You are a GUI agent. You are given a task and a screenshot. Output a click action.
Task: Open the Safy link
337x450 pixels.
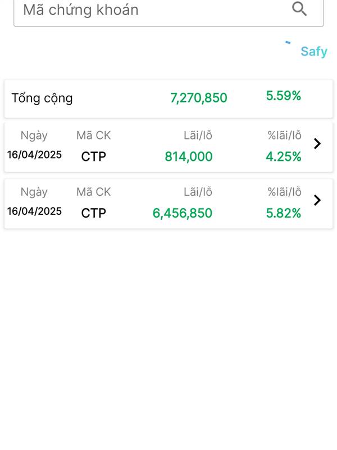pyautogui.click(x=314, y=52)
